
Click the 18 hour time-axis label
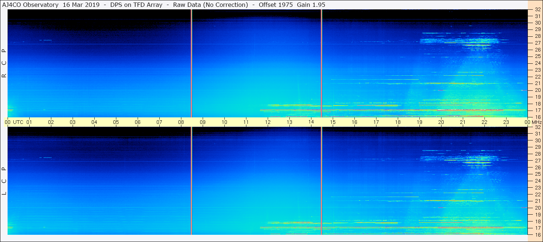[x=398, y=122]
